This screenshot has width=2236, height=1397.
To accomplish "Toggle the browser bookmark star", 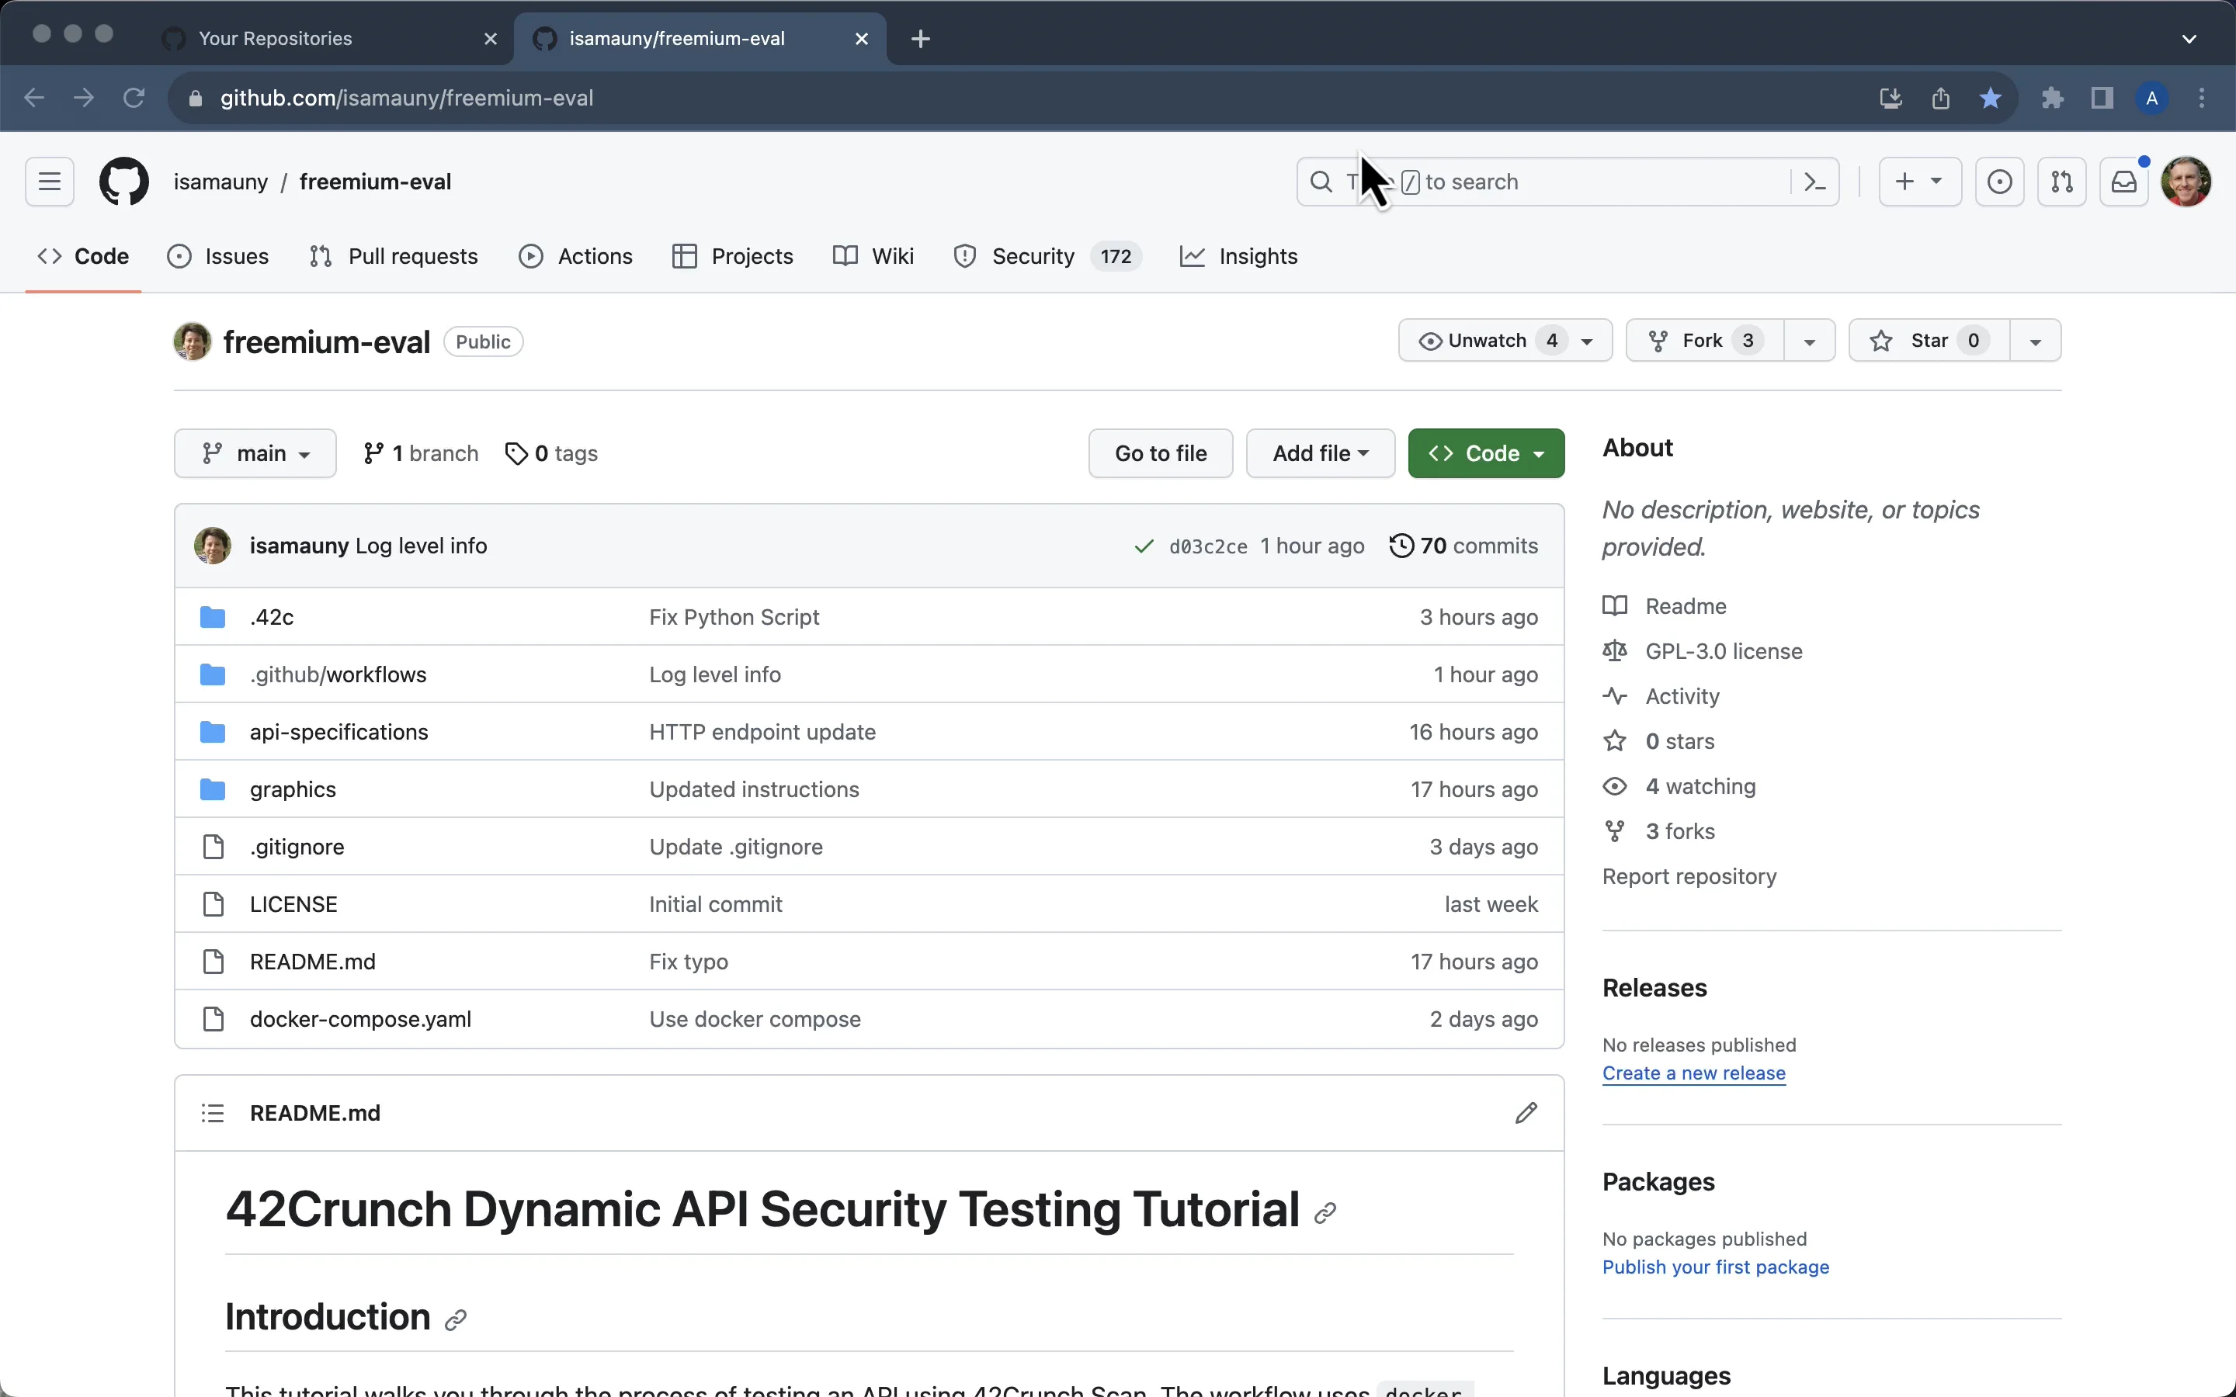I will 1990,98.
